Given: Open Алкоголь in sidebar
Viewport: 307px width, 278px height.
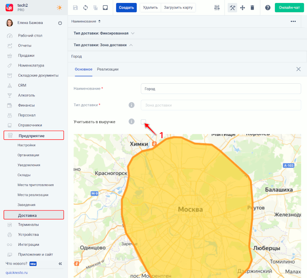Looking at the screenshot, I should (x=27, y=95).
